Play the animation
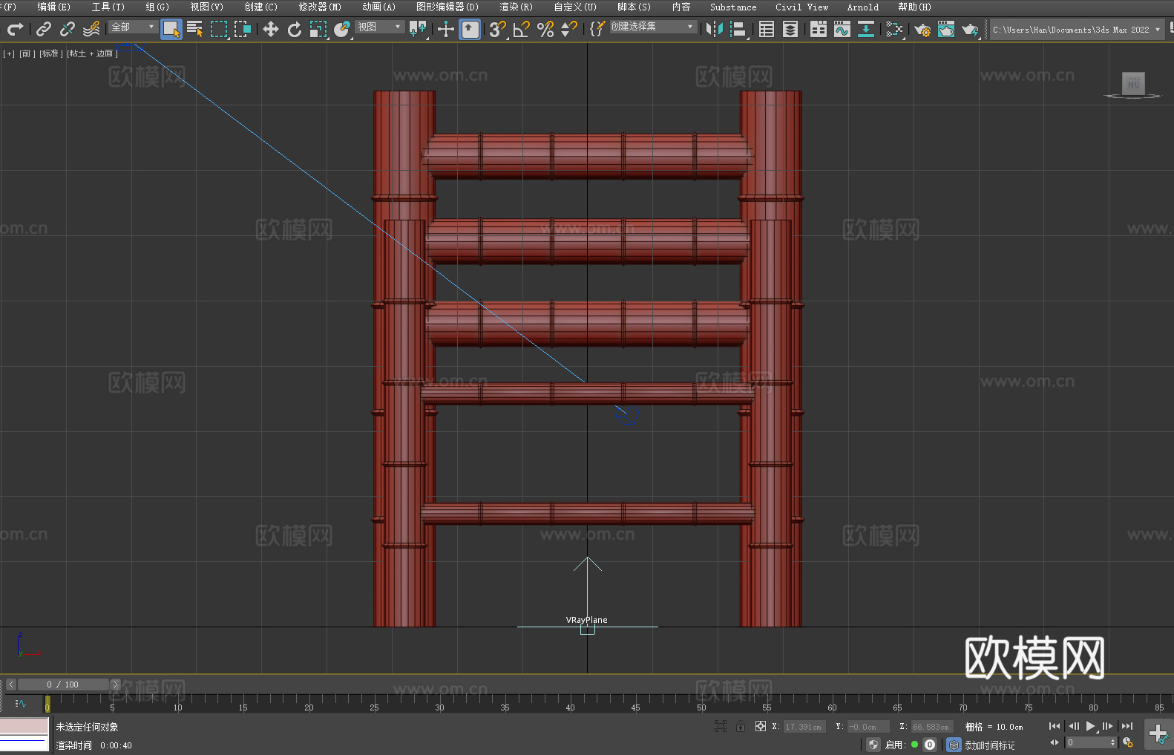Image resolution: width=1174 pixels, height=755 pixels. [x=1091, y=726]
